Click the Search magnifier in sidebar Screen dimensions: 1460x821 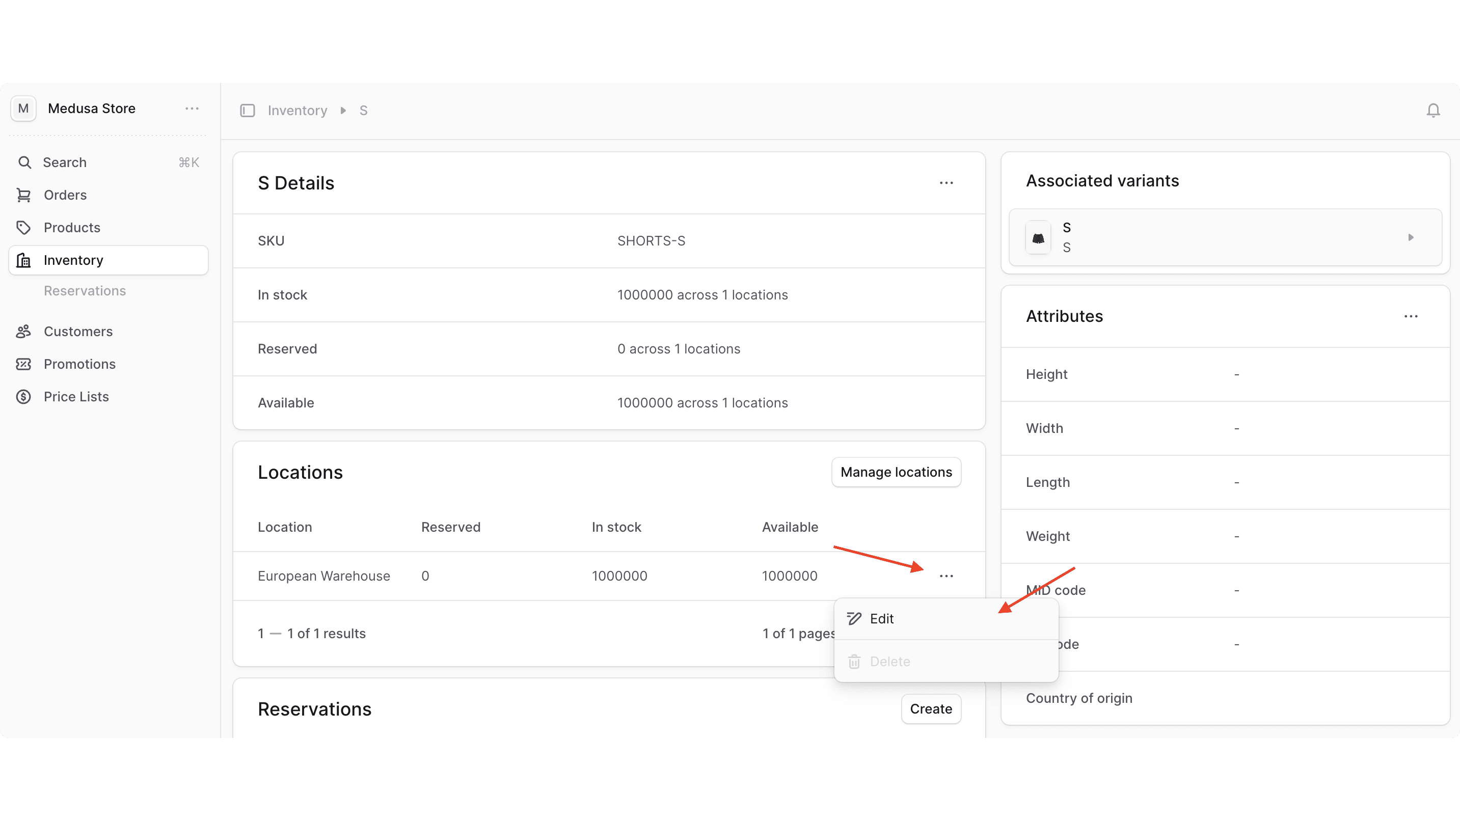[x=24, y=162]
